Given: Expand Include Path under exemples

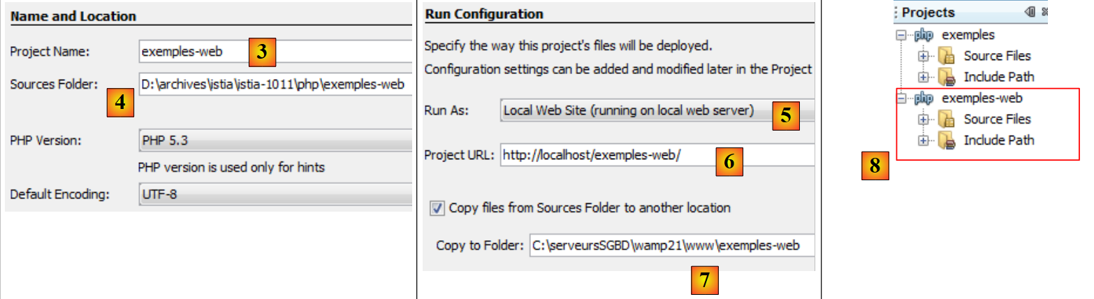Looking at the screenshot, I should [x=924, y=77].
